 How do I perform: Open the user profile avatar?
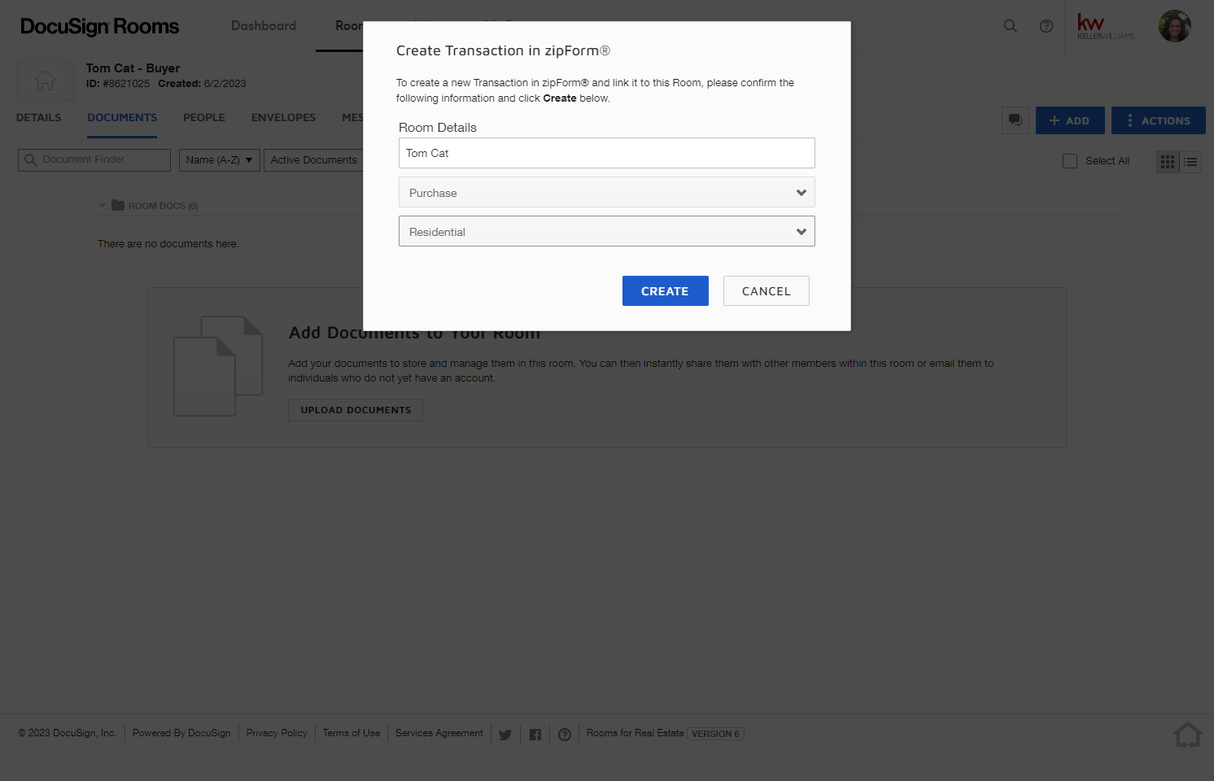click(x=1175, y=26)
